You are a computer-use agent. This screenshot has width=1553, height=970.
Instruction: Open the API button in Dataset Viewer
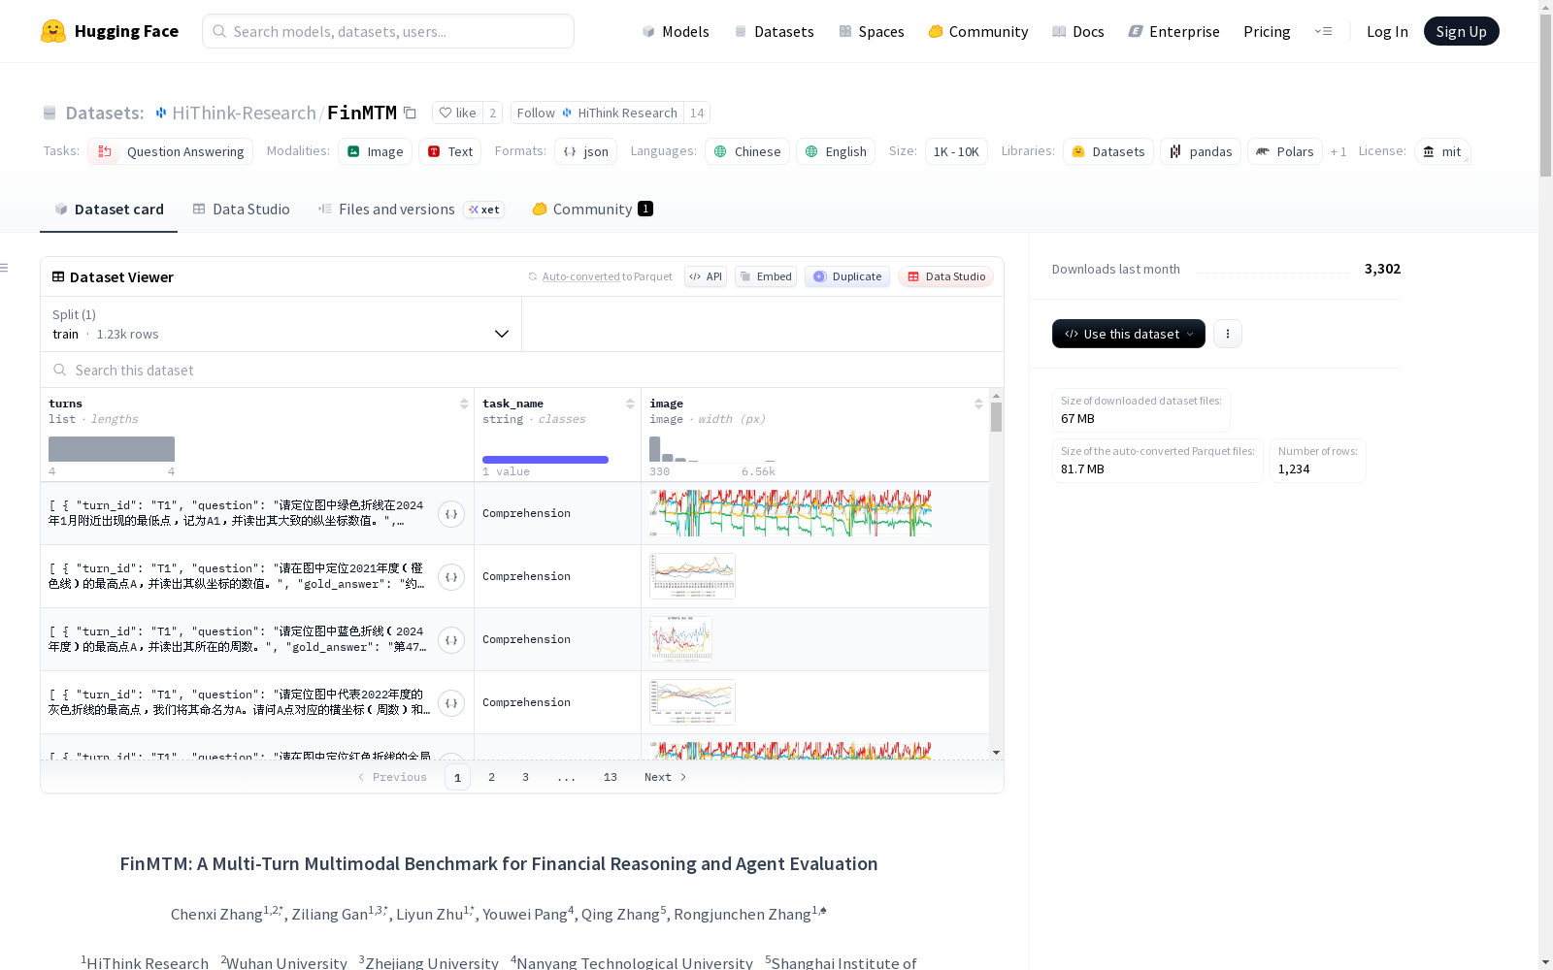tap(706, 276)
